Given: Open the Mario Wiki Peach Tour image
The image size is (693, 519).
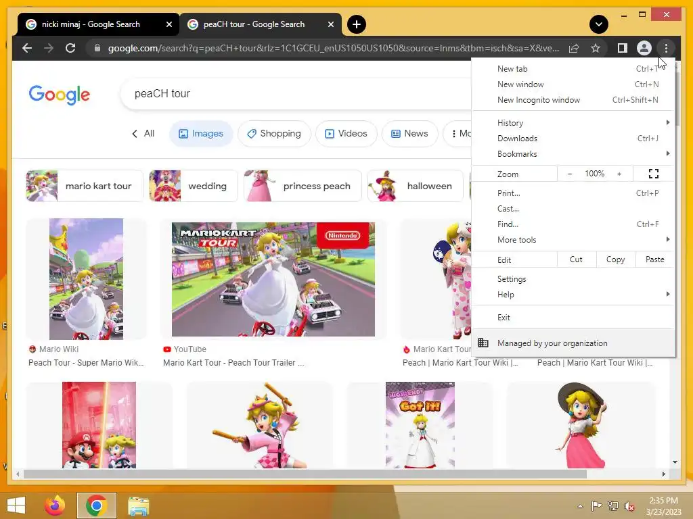Looking at the screenshot, I should point(86,279).
